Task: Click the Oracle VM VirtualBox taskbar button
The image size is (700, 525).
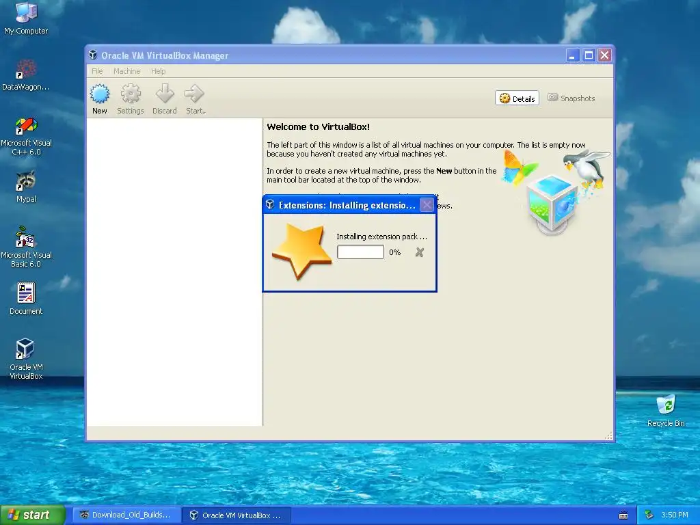Action: click(237, 515)
